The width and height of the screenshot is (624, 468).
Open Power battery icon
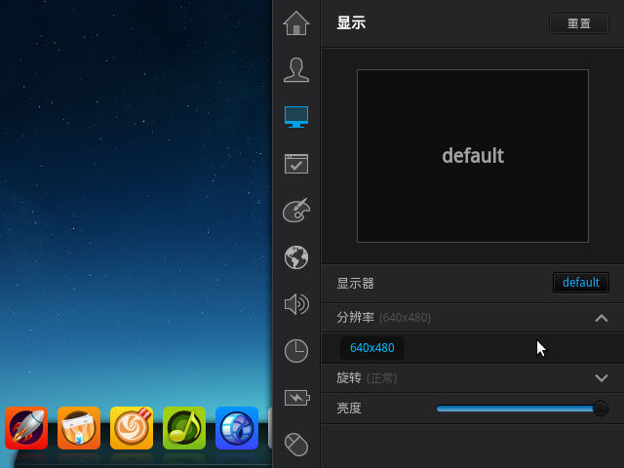[x=296, y=398]
